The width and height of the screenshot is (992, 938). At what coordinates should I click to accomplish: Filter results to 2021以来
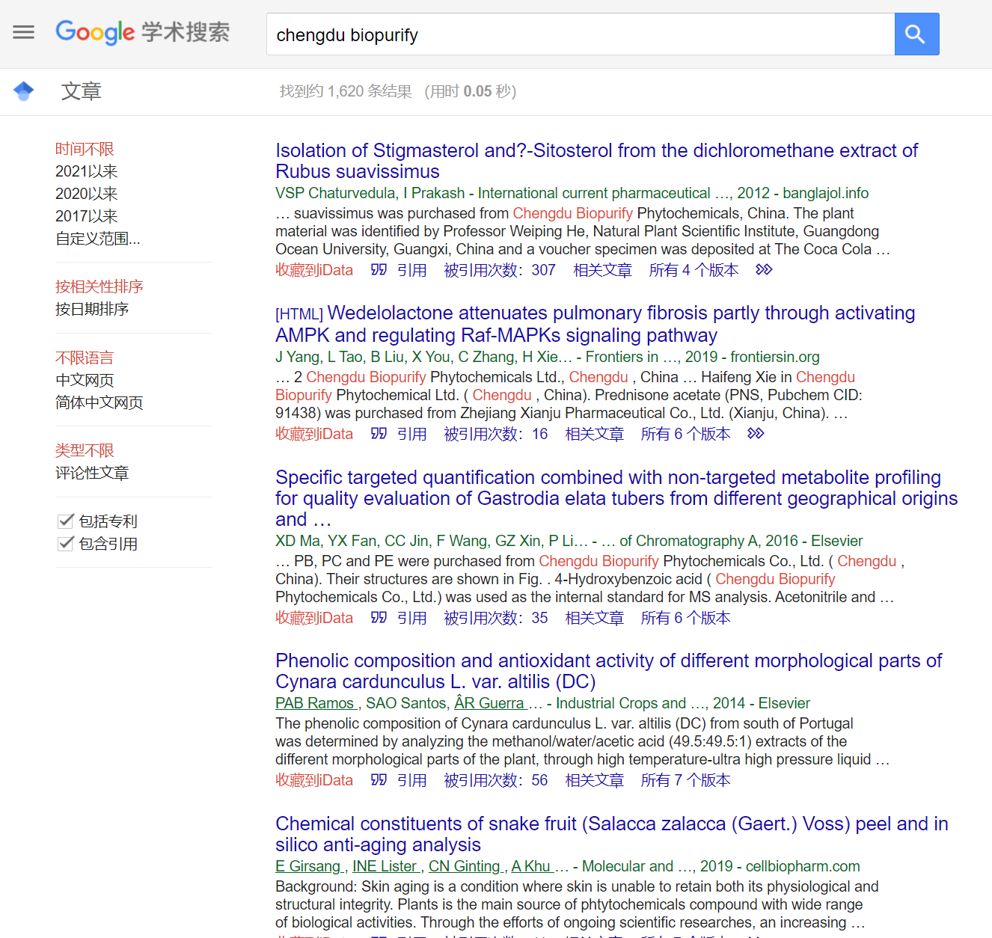click(87, 171)
